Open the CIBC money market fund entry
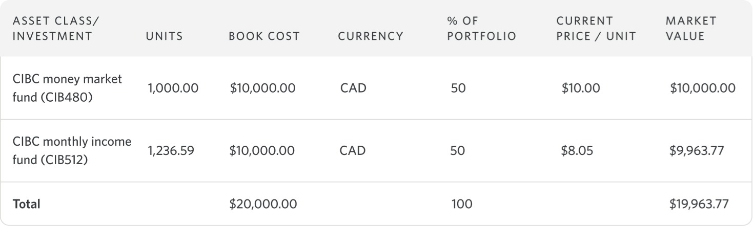The height and width of the screenshot is (226, 753). (67, 88)
